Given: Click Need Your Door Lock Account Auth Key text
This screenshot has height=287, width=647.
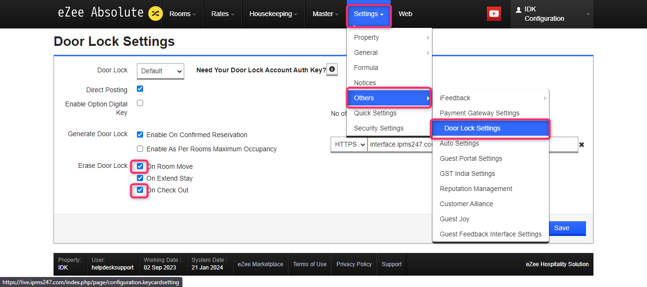Looking at the screenshot, I should pos(261,70).
